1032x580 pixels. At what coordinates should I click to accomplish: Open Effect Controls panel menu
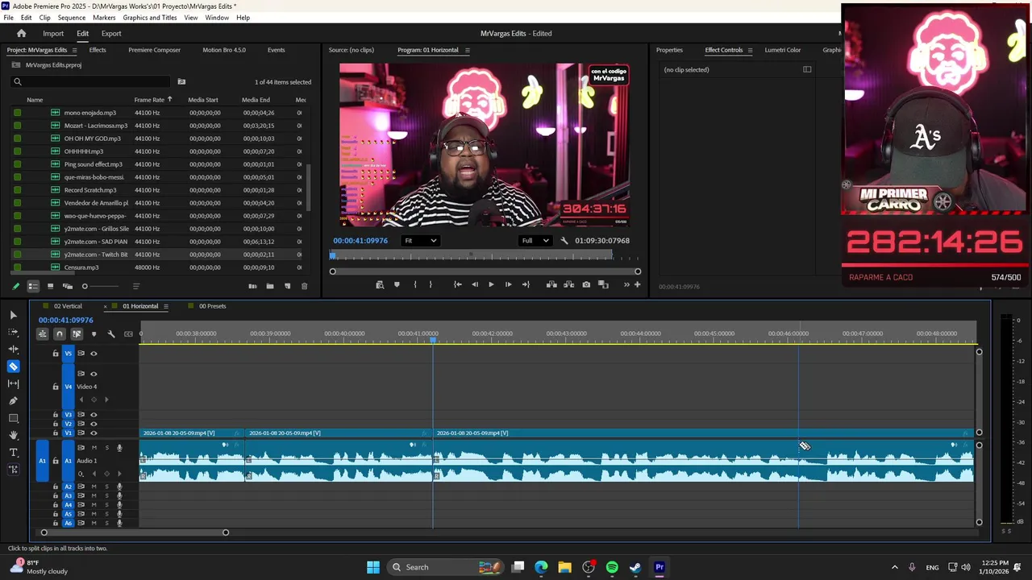(x=750, y=50)
